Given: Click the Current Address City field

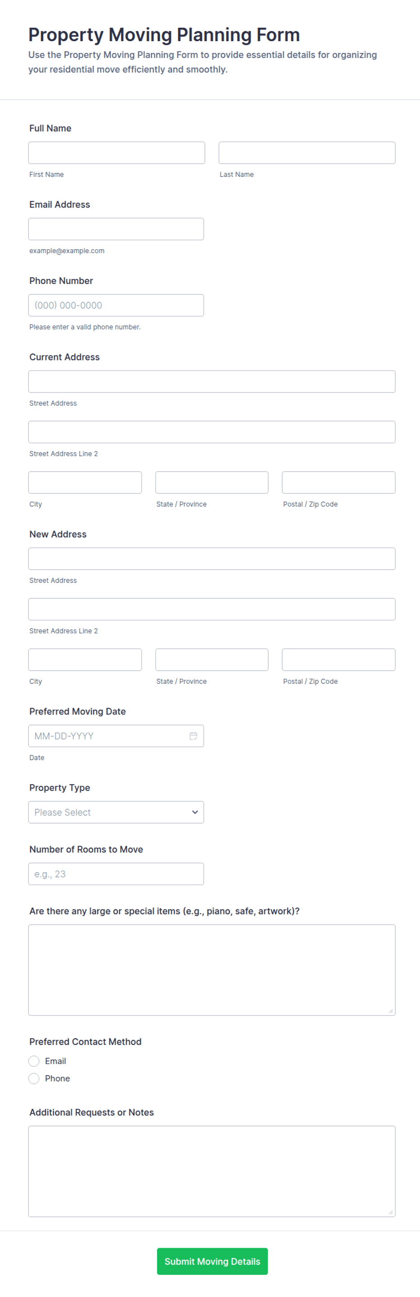Looking at the screenshot, I should coord(85,483).
